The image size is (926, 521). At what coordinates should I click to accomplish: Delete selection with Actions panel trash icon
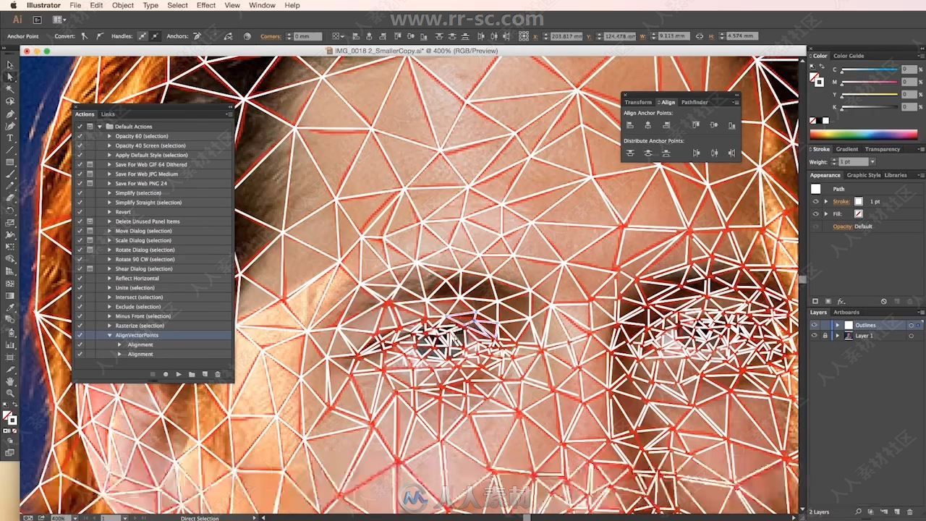(218, 374)
